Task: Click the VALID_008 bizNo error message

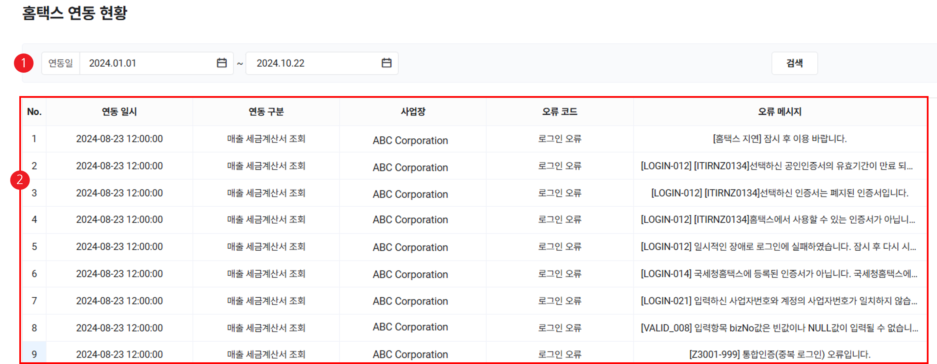Action: [779, 328]
